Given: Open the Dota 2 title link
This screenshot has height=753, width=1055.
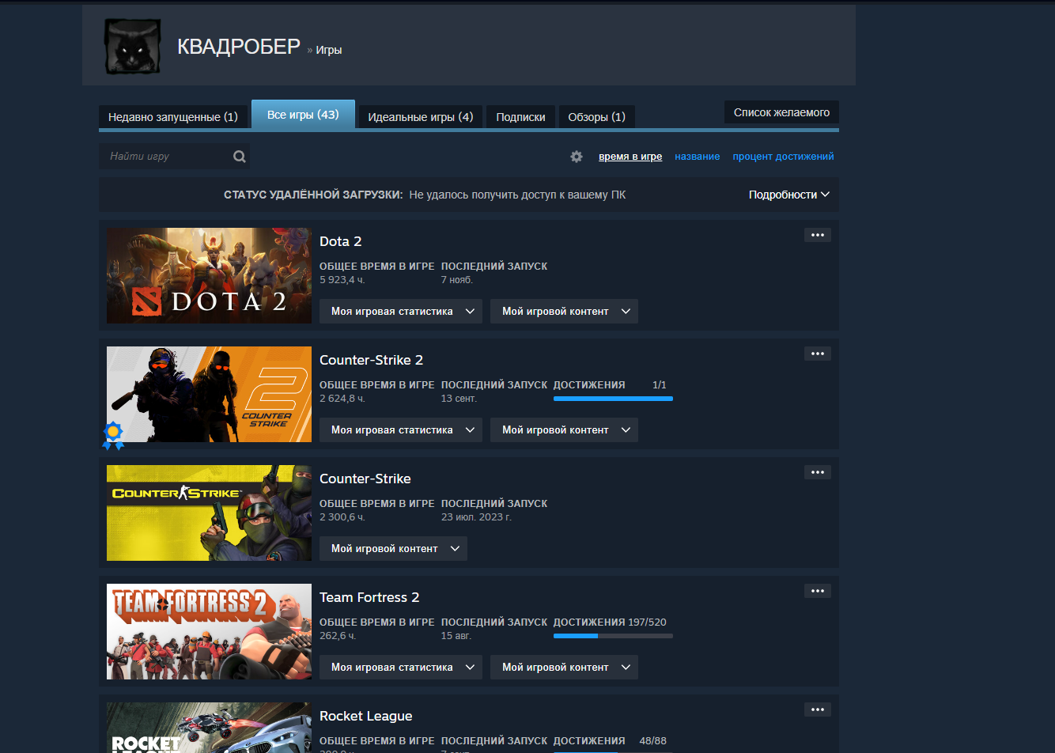Looking at the screenshot, I should (x=340, y=241).
